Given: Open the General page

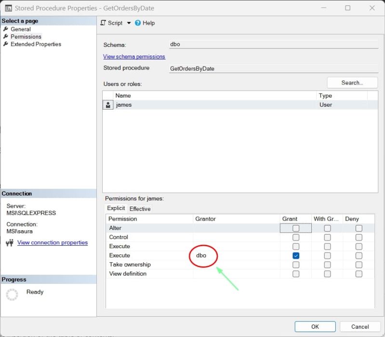Looking at the screenshot, I should click(21, 29).
